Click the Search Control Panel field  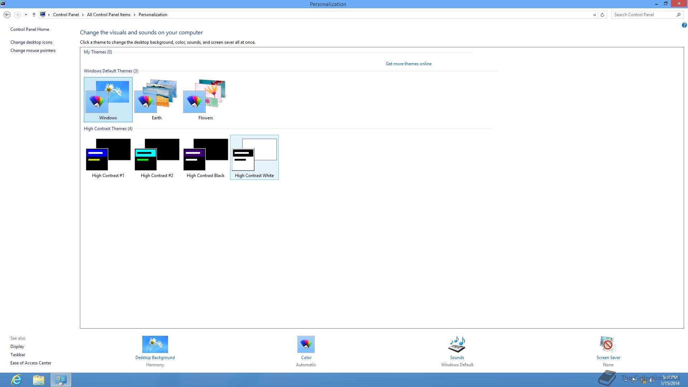pyautogui.click(x=644, y=15)
